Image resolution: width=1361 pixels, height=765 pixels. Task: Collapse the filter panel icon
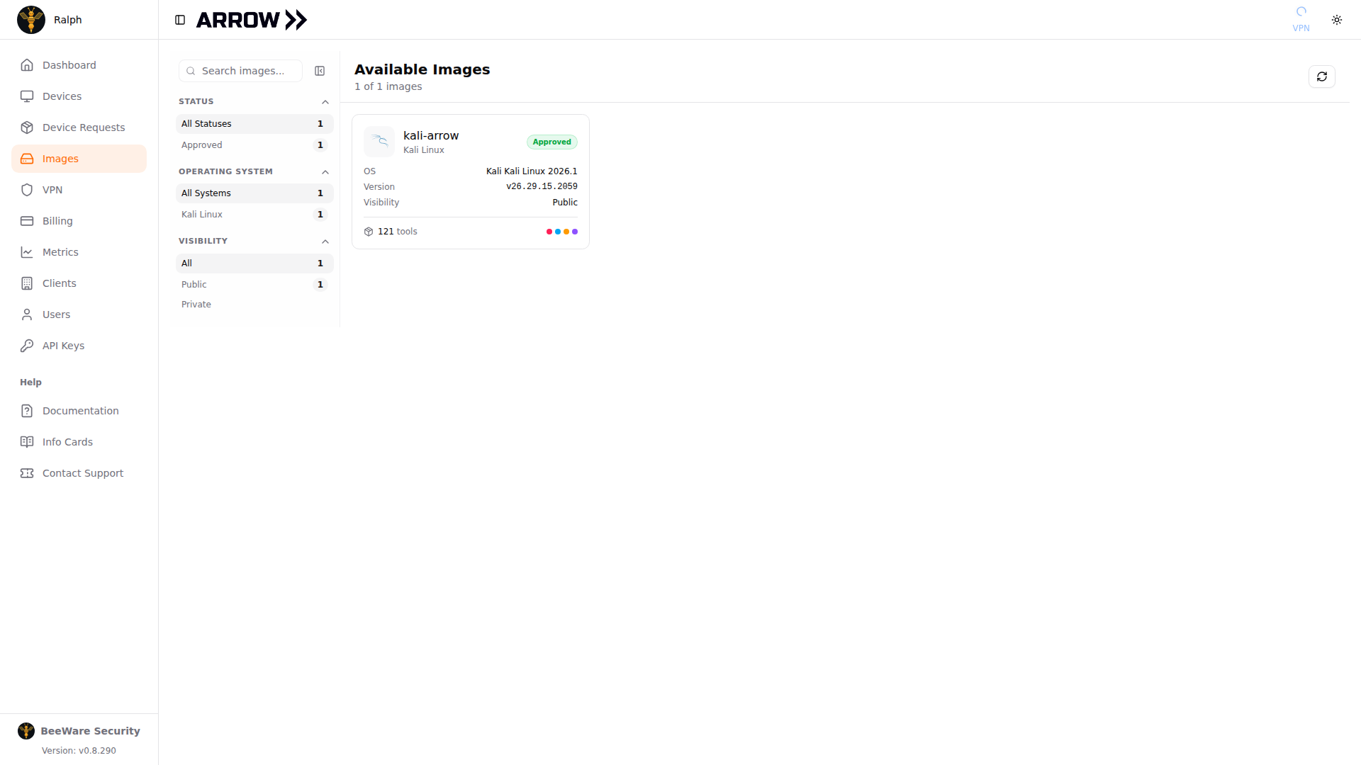point(320,71)
